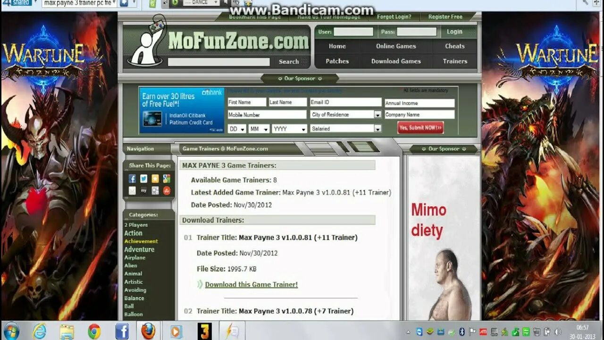Click the First Name field

coord(247,102)
